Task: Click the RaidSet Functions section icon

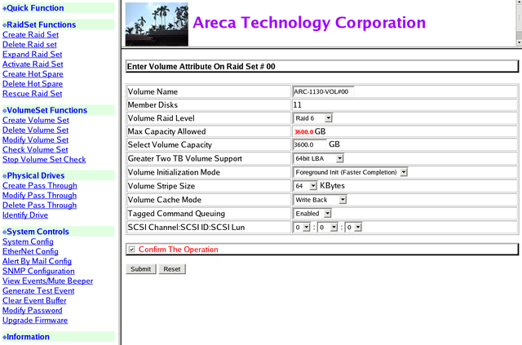Action: pyautogui.click(x=4, y=25)
